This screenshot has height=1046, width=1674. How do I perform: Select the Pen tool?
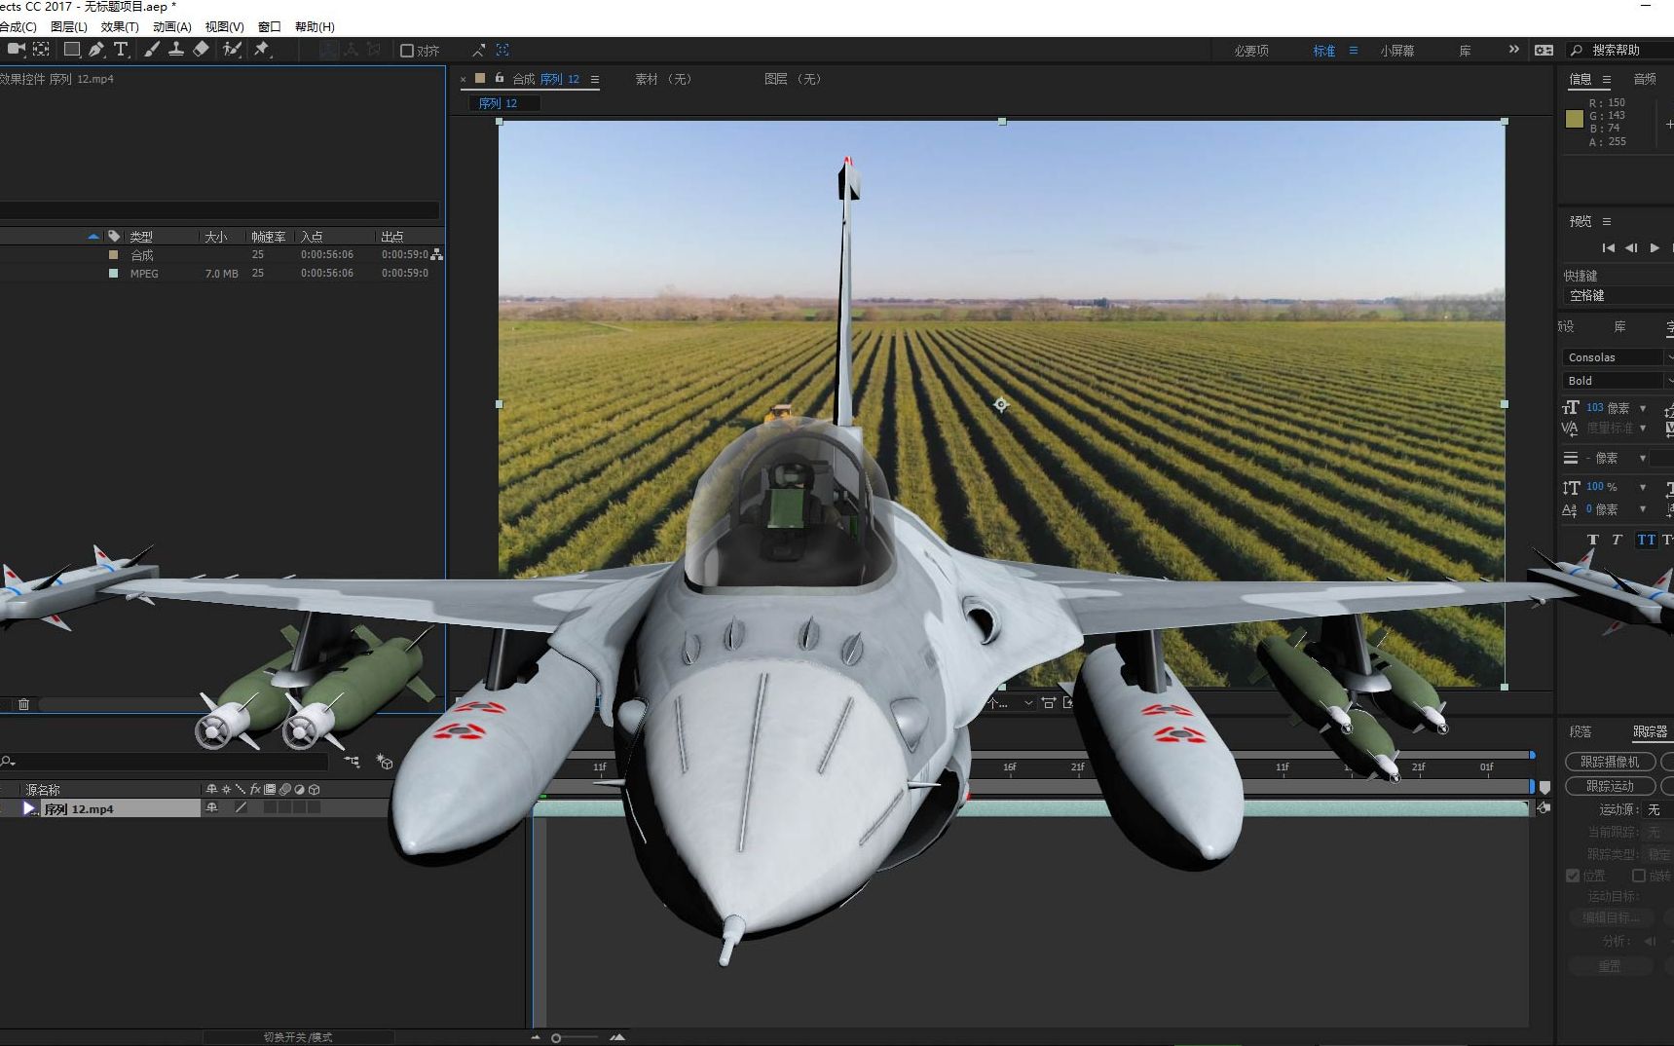tap(96, 50)
